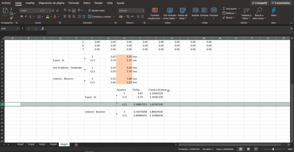Screen dimensions: 294x152
Task: Toggle bottom vertical alignment
Action: 74,11
